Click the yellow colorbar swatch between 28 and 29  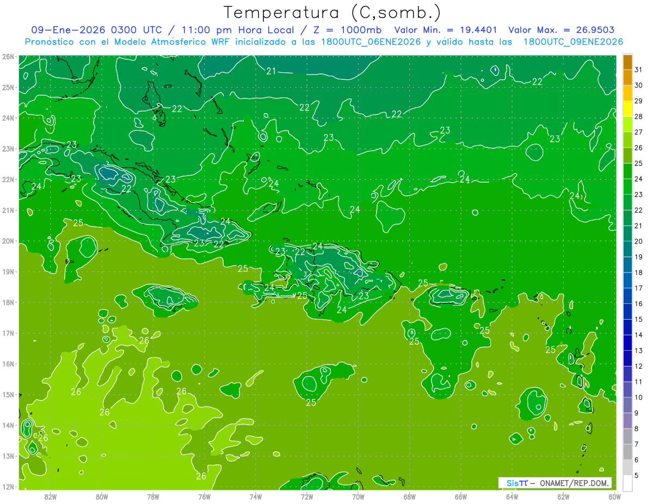627,109
